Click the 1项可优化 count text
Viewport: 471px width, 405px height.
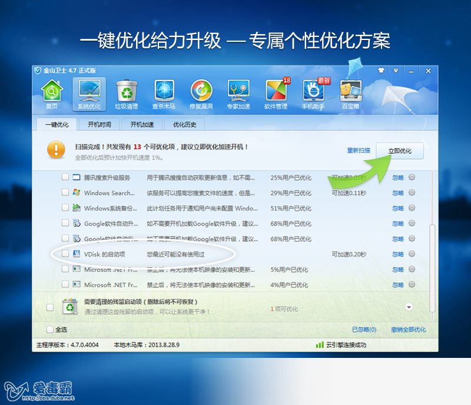coord(284,309)
